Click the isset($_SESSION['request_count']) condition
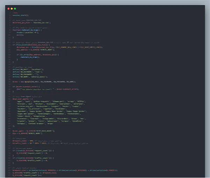 34,151
